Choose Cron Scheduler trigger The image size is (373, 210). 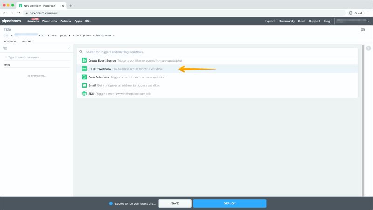tap(217, 77)
